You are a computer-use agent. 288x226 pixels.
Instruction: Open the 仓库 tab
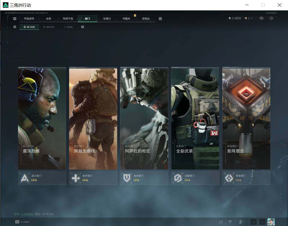tap(49, 19)
